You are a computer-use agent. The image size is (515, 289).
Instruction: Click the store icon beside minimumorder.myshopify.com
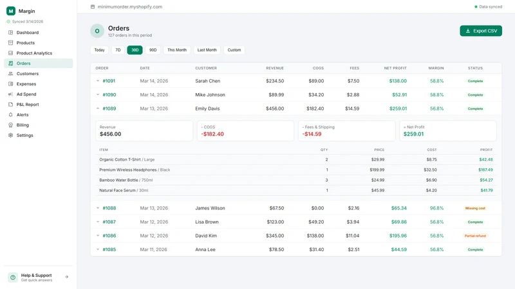pyautogui.click(x=93, y=6)
